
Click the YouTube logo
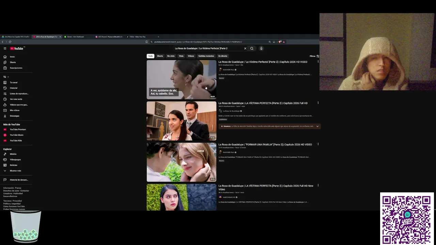[x=17, y=48]
